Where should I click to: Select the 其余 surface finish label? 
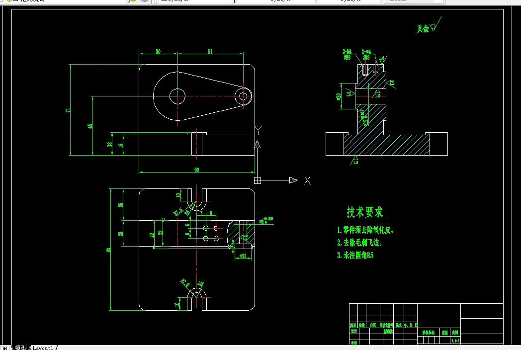423,28
